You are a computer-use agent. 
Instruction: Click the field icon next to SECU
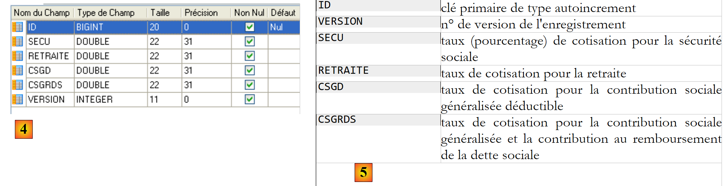point(17,41)
